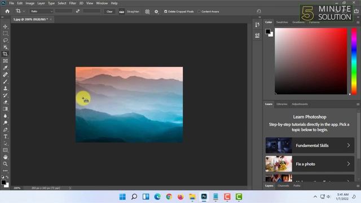The width and height of the screenshot is (361, 203).
Task: Select the Zoom tool
Action: 5,164
